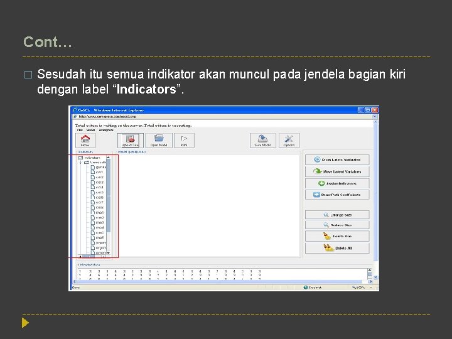Close the GeSCA browser window
This screenshot has width=452, height=339.
click(375, 110)
